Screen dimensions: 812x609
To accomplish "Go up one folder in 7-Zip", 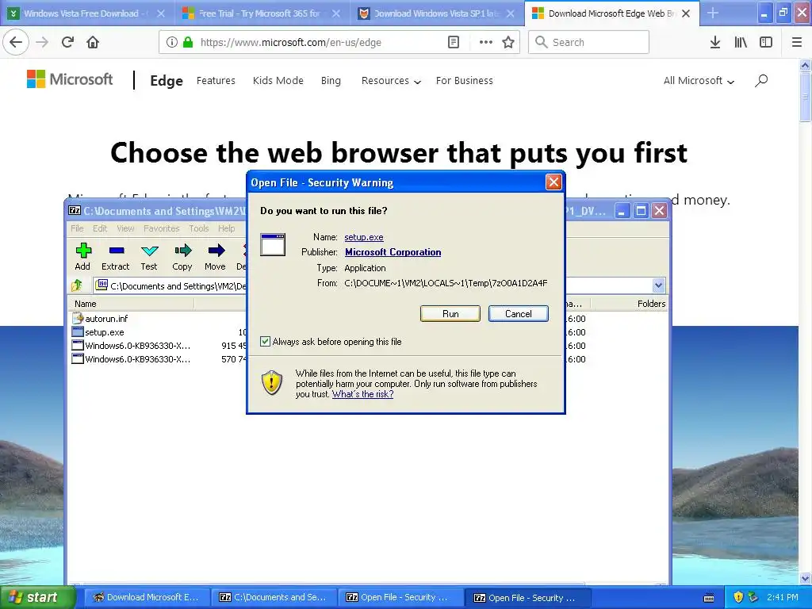I will click(77, 285).
